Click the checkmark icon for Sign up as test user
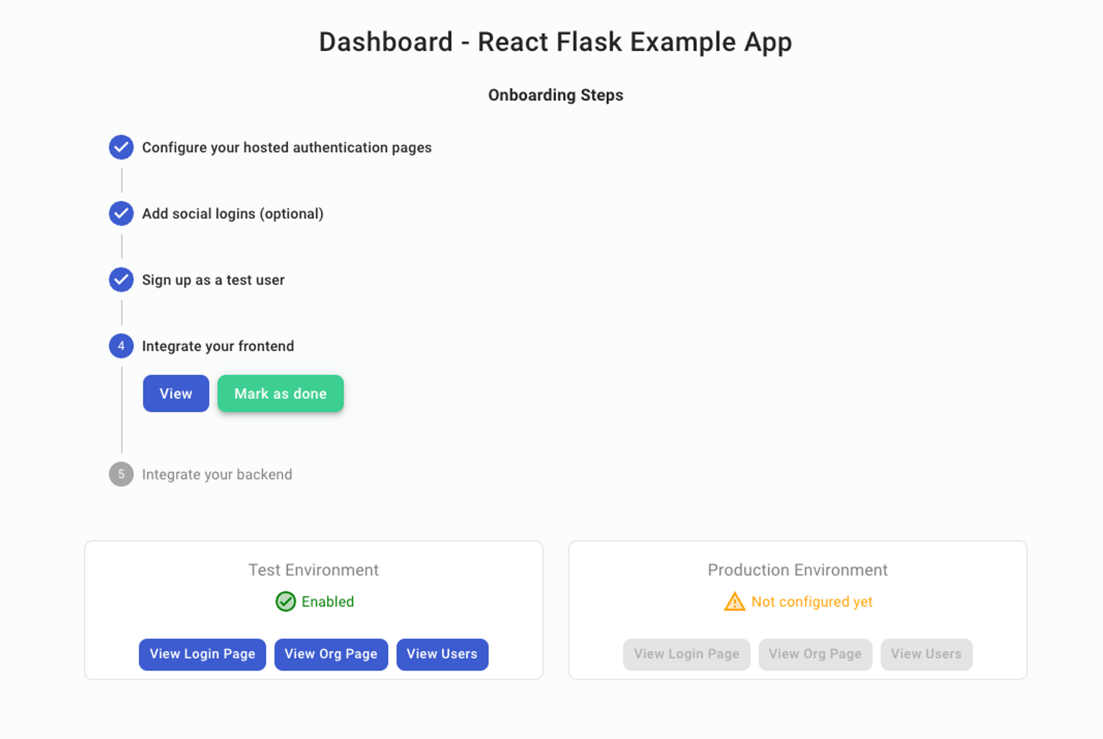This screenshot has width=1103, height=739. tap(121, 280)
